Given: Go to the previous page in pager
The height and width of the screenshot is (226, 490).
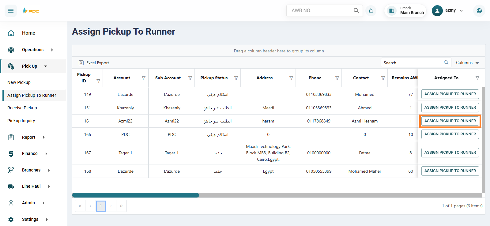Looking at the screenshot, I should point(90,206).
